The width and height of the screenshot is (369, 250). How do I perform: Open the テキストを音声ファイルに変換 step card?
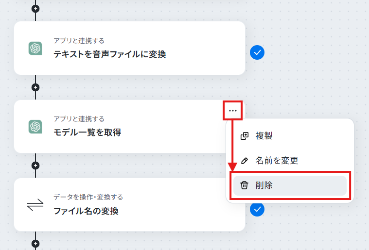click(130, 48)
